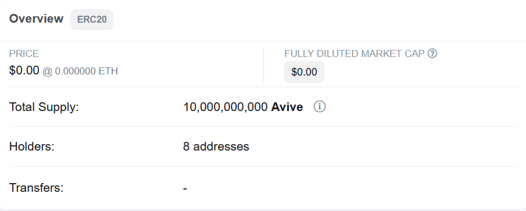Select the ERC20 badge

tap(92, 19)
